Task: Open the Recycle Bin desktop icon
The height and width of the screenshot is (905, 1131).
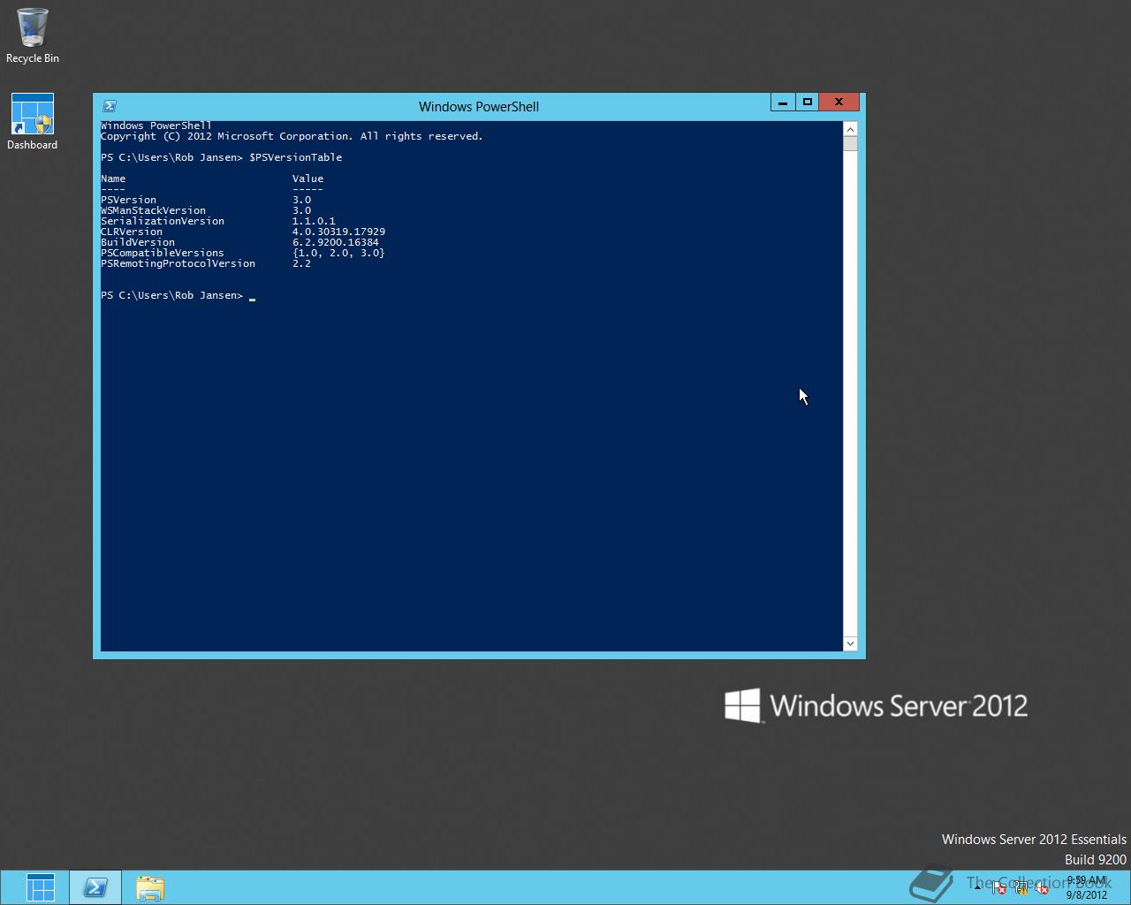Action: pos(32,35)
